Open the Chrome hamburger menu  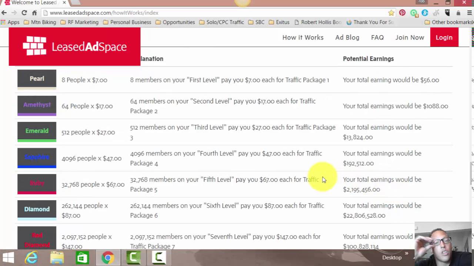pos(469,13)
